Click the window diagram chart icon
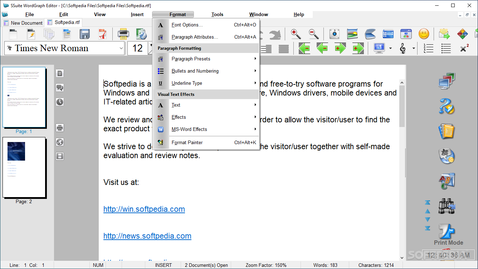Viewport: 478px width, 269px height. [406, 34]
